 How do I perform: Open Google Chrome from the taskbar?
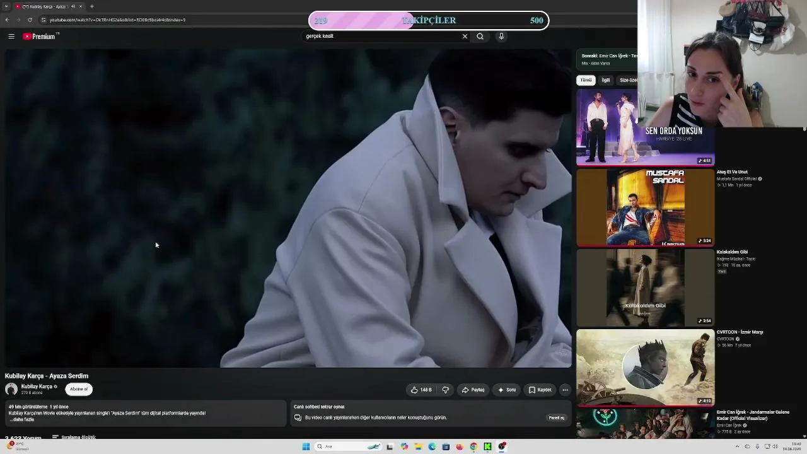coord(473,446)
